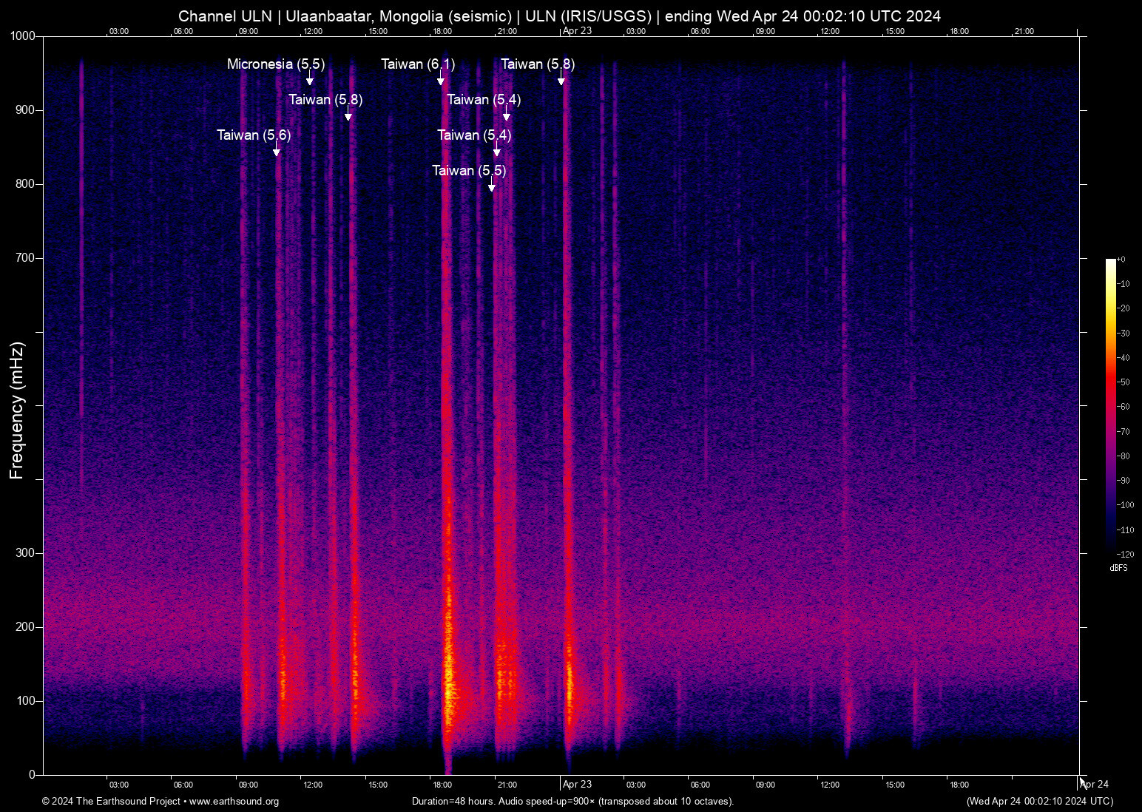Click the arrow below the Taiwan (5.5) label
1142x812 pixels.
click(492, 186)
